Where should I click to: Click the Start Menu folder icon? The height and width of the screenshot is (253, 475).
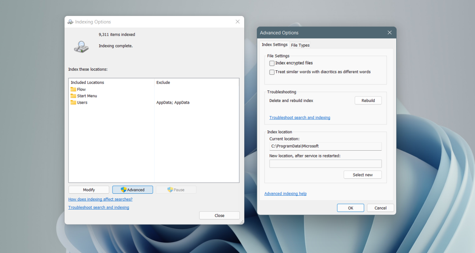[x=73, y=96]
